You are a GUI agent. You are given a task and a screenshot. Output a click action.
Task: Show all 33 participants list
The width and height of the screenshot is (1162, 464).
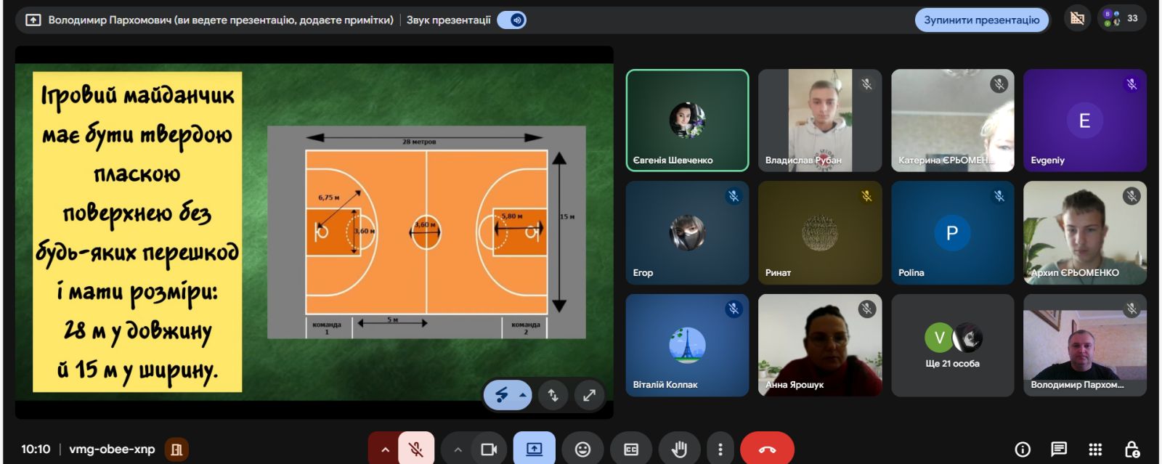coord(1121,18)
